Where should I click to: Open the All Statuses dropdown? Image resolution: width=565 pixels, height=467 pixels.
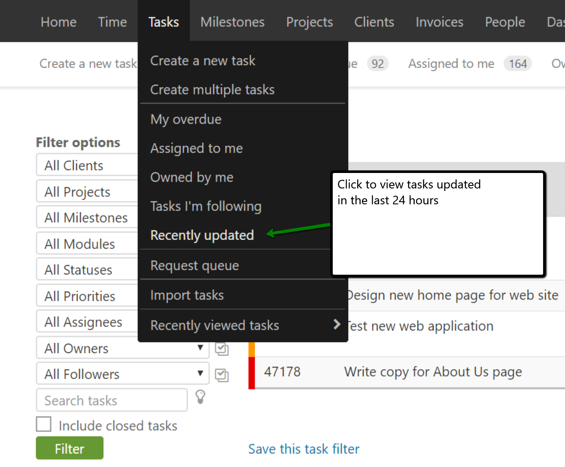click(86, 269)
